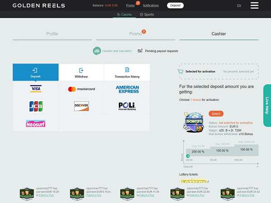The height and width of the screenshot is (203, 271).
Task: Open Cashier and calculator view
Action: (x=112, y=51)
